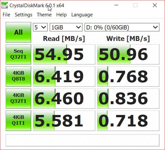Click the CrystalDiskMark app icon in title bar
Image resolution: width=165 pixels, height=150 pixels.
click(5, 5)
